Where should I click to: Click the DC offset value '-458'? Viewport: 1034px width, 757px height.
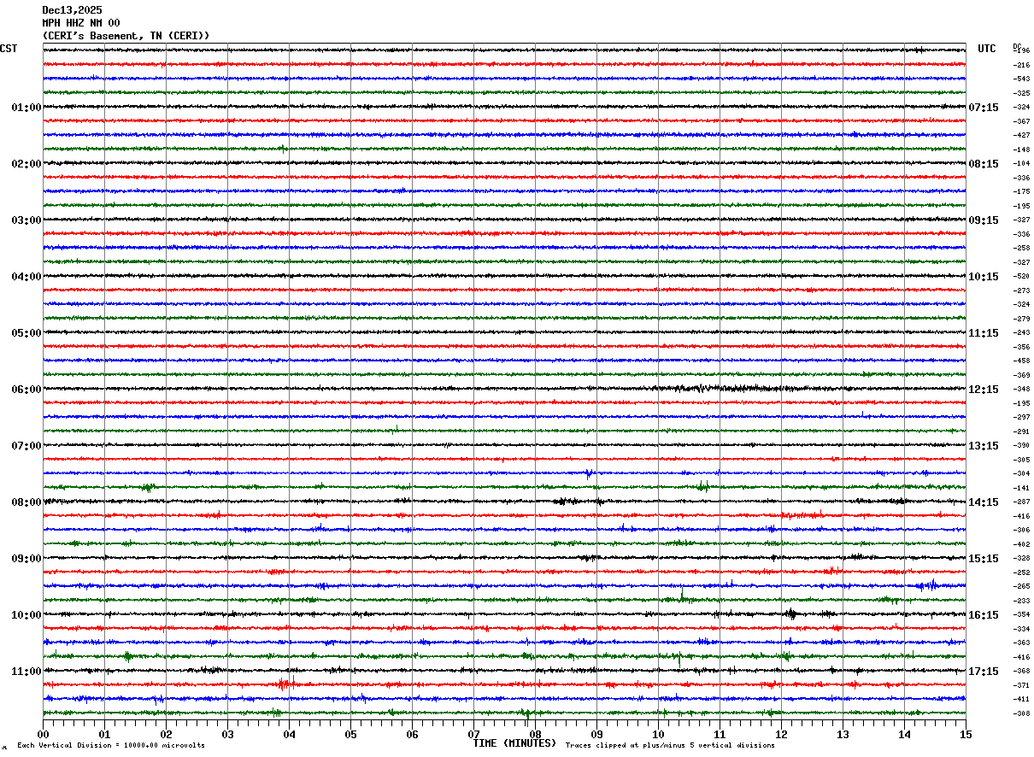pos(1021,361)
